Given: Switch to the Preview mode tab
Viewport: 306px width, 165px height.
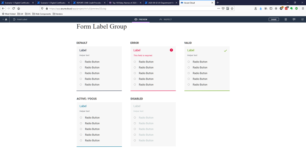Looking at the screenshot, I should click(141, 19).
